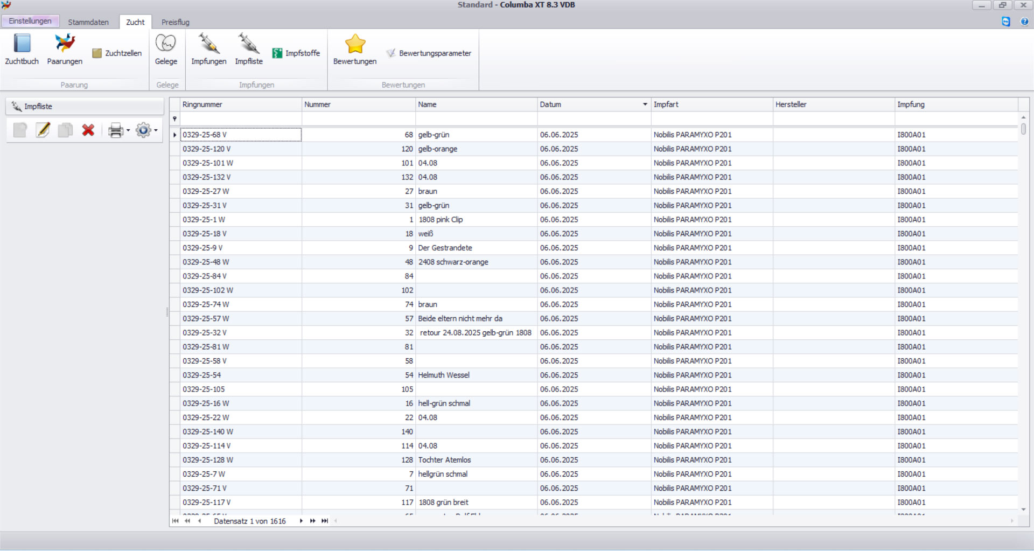Image resolution: width=1034 pixels, height=551 pixels.
Task: Switch to the Stammdaten tab
Action: point(88,22)
